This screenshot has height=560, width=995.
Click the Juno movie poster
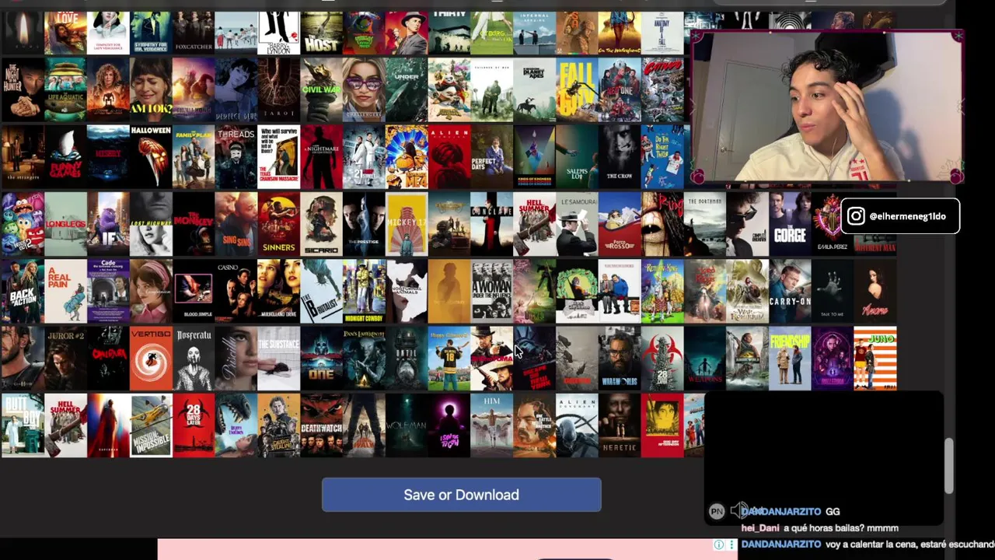pyautogui.click(x=875, y=359)
